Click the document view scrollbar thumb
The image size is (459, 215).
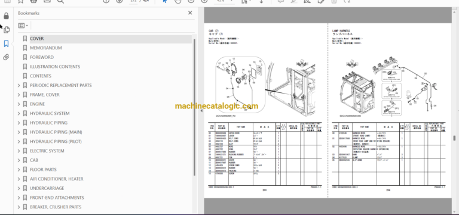(454, 138)
